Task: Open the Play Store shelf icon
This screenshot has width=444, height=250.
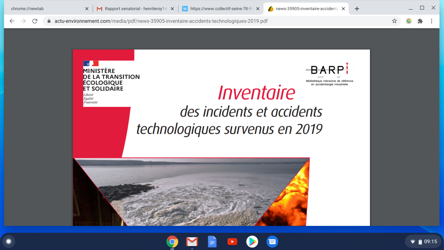Action: (x=252, y=242)
